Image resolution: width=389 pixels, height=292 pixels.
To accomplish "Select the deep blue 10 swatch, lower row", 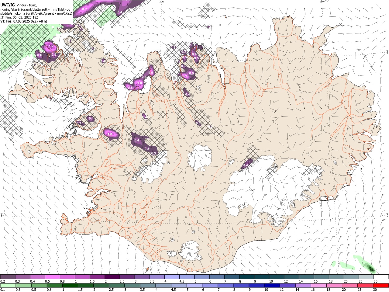I will click(272, 285).
